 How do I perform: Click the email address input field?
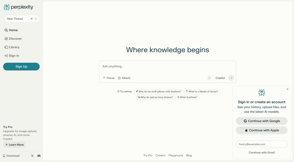tap(262, 144)
